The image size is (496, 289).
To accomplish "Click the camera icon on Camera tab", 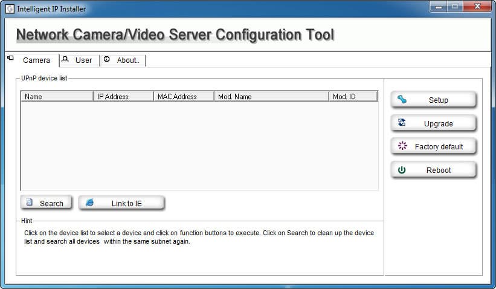I will pos(10,58).
